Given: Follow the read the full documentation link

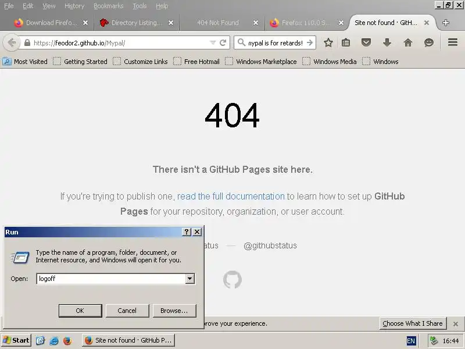Looking at the screenshot, I should click(231, 196).
